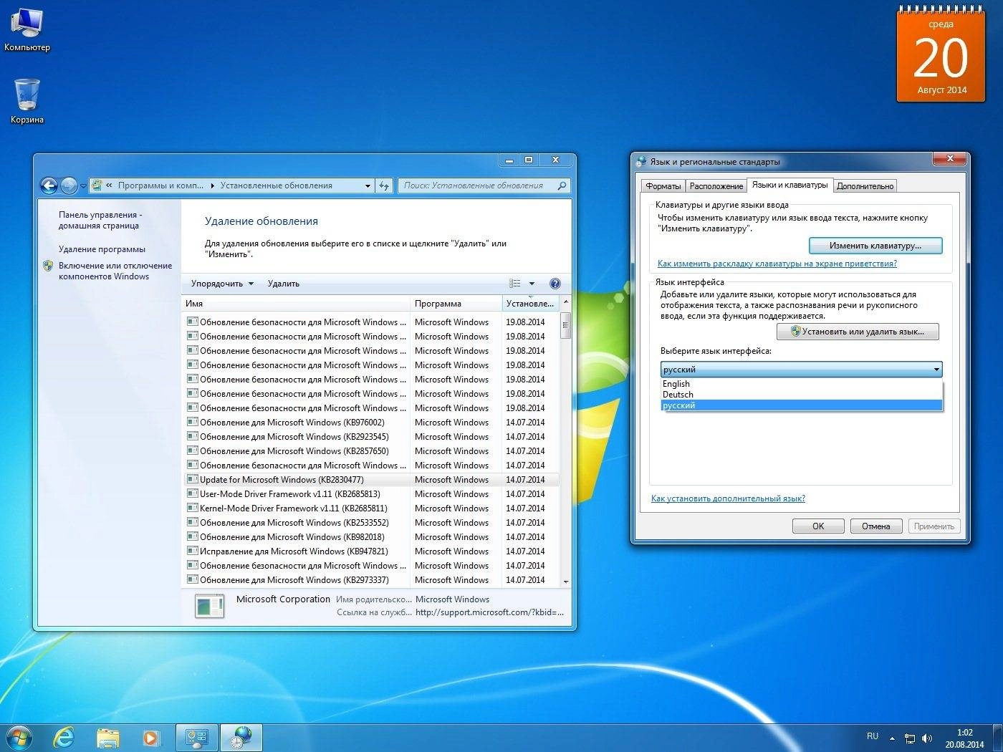Click scrollbar down arrow in updates list
Viewport: 1003px width, 752px height.
pyautogui.click(x=565, y=582)
